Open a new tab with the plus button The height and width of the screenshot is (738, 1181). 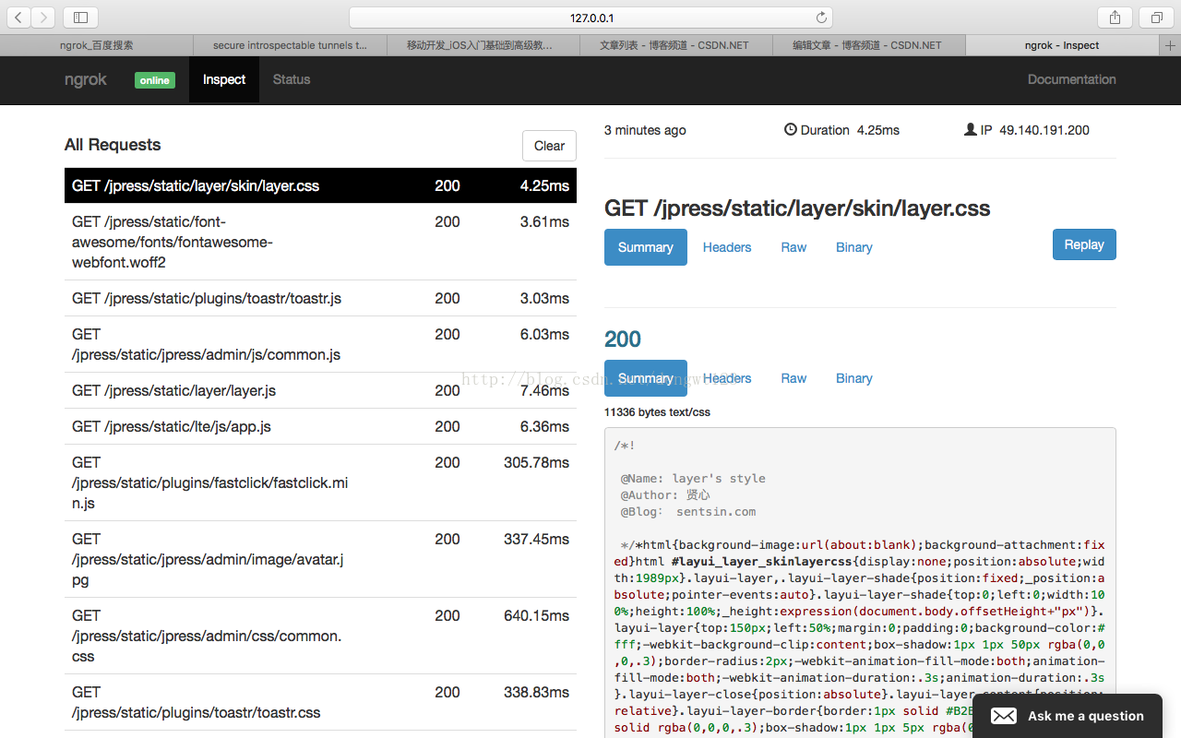pyautogui.click(x=1170, y=45)
